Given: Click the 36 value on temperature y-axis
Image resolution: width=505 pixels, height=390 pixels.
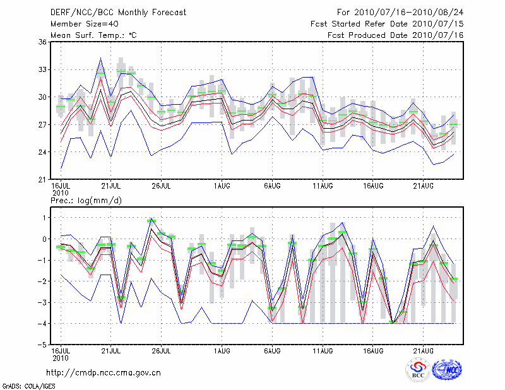Looking at the screenshot, I should pos(43,42).
